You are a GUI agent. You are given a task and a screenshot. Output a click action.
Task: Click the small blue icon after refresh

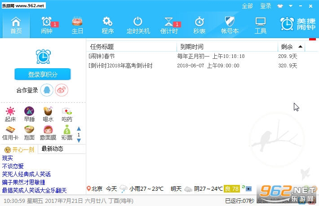click(248, 189)
